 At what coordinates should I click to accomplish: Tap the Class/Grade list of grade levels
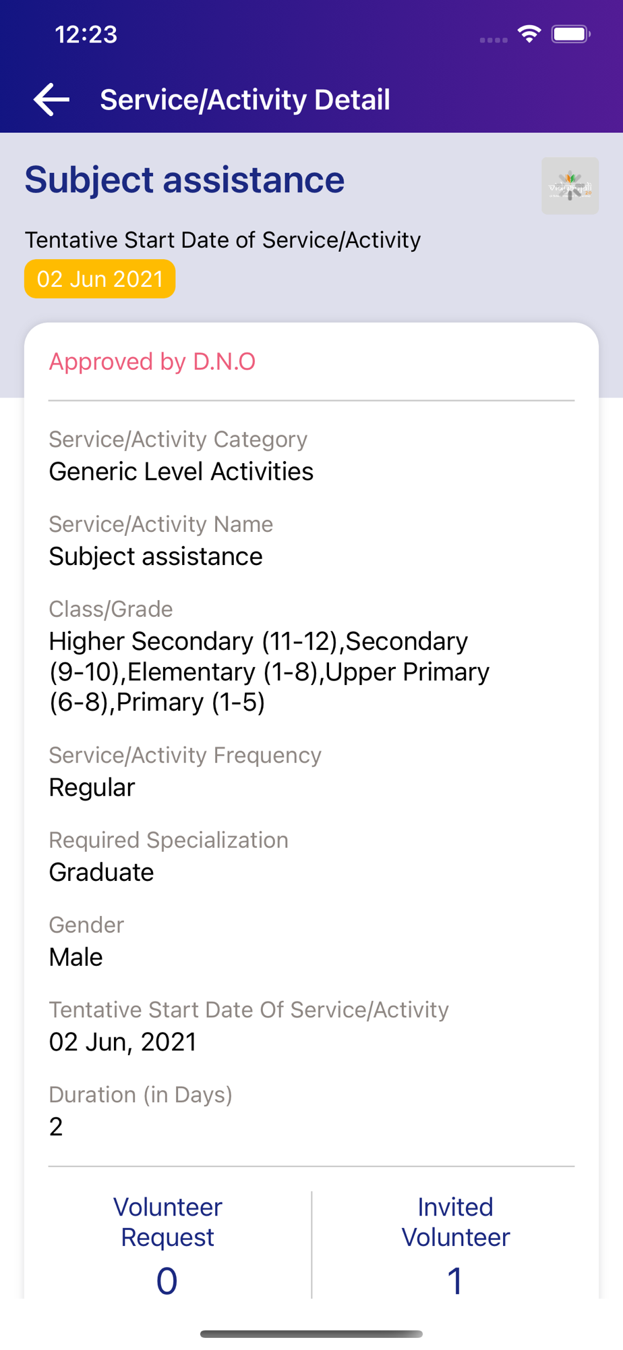pyautogui.click(x=270, y=672)
